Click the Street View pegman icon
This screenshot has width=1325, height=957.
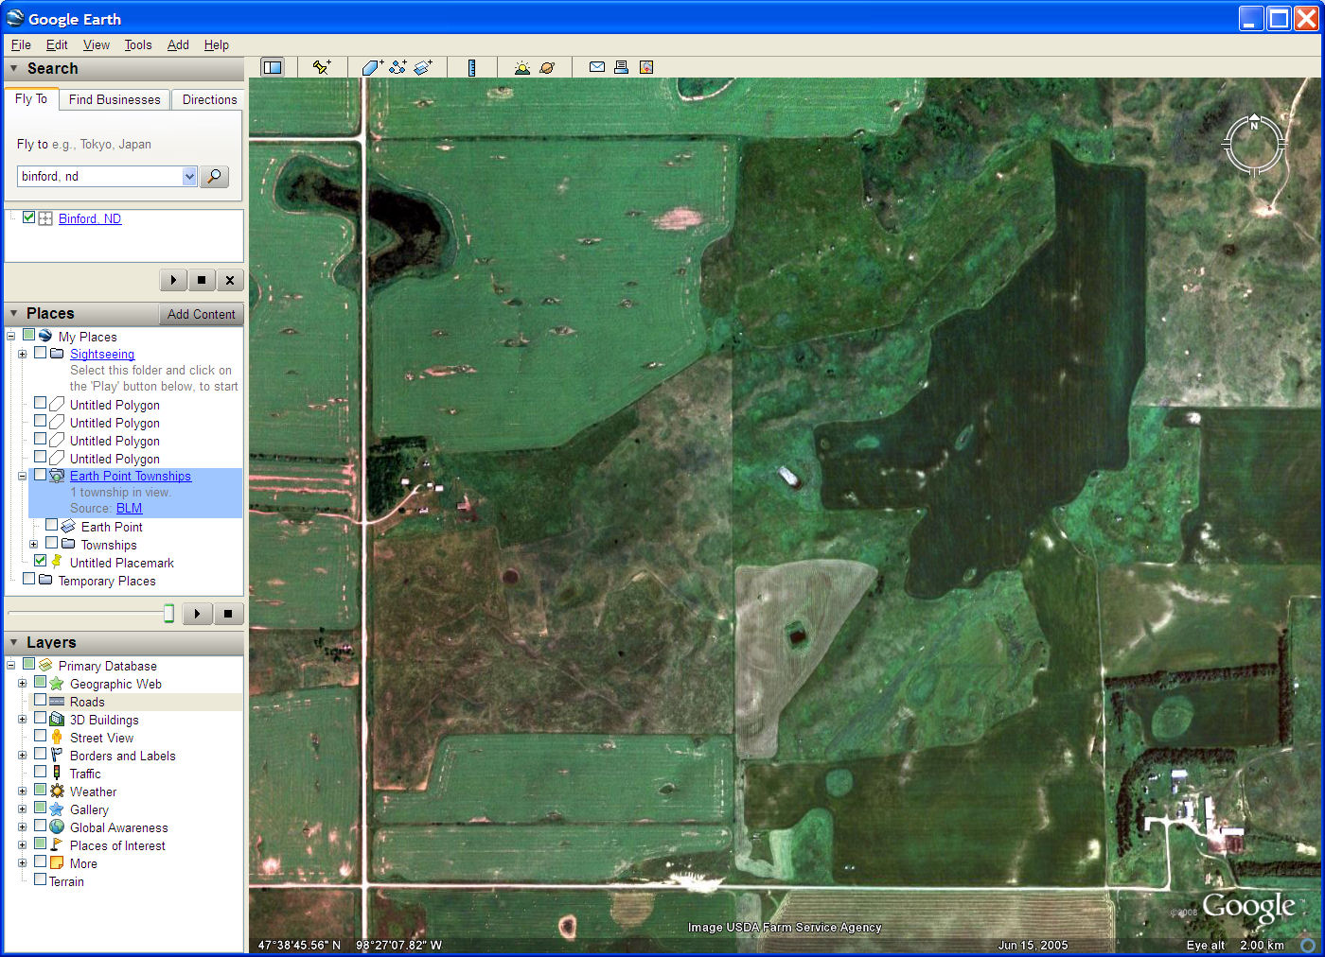pyautogui.click(x=57, y=738)
